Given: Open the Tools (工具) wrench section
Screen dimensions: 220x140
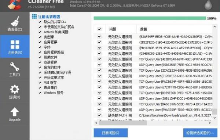Looking at the screenshot, I should [15, 69].
